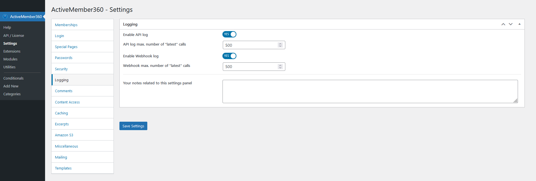Select Modules in the sidebar

click(10, 59)
